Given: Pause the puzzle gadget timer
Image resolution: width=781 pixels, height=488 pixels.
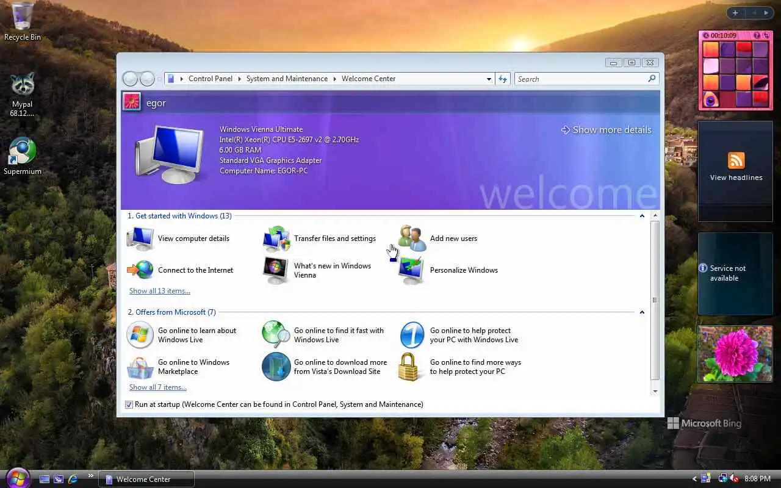Looking at the screenshot, I should pos(706,35).
